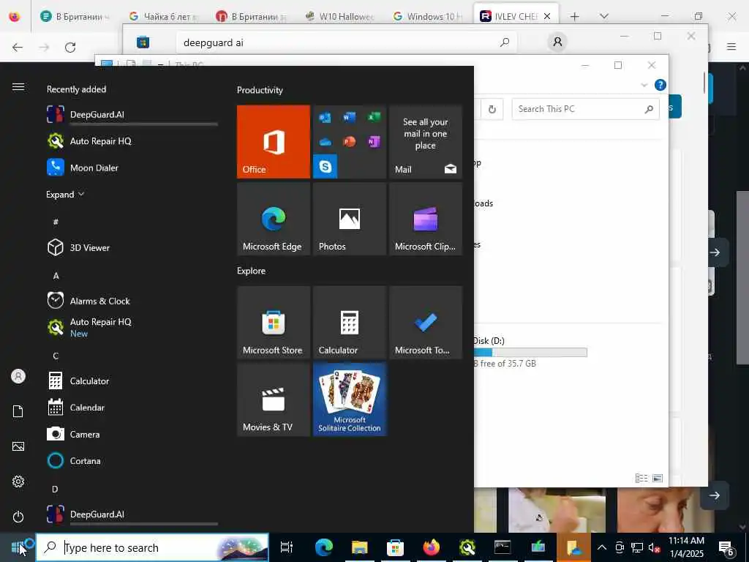This screenshot has height=562, width=749.
Task: Open DeepGuard.AI under letter D
Action: click(x=132, y=514)
